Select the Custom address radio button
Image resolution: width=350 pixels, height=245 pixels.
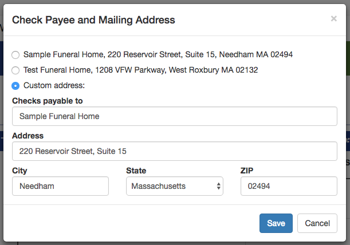pyautogui.click(x=15, y=86)
